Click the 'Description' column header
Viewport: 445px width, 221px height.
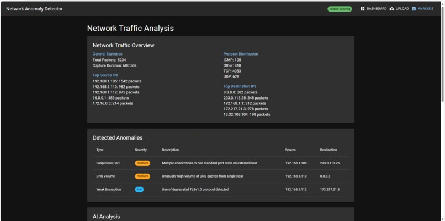(x=170, y=150)
